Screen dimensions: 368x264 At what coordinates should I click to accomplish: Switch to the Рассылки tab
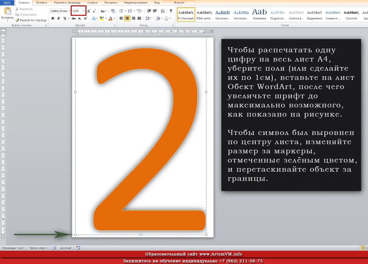[x=111, y=3]
